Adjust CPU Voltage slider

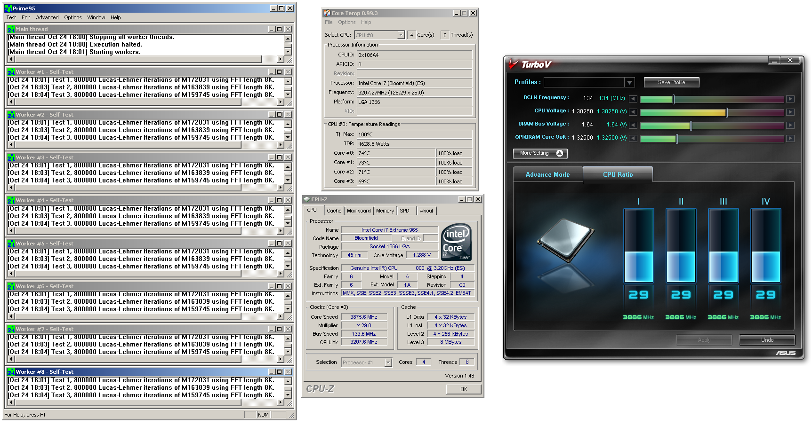[x=727, y=112]
